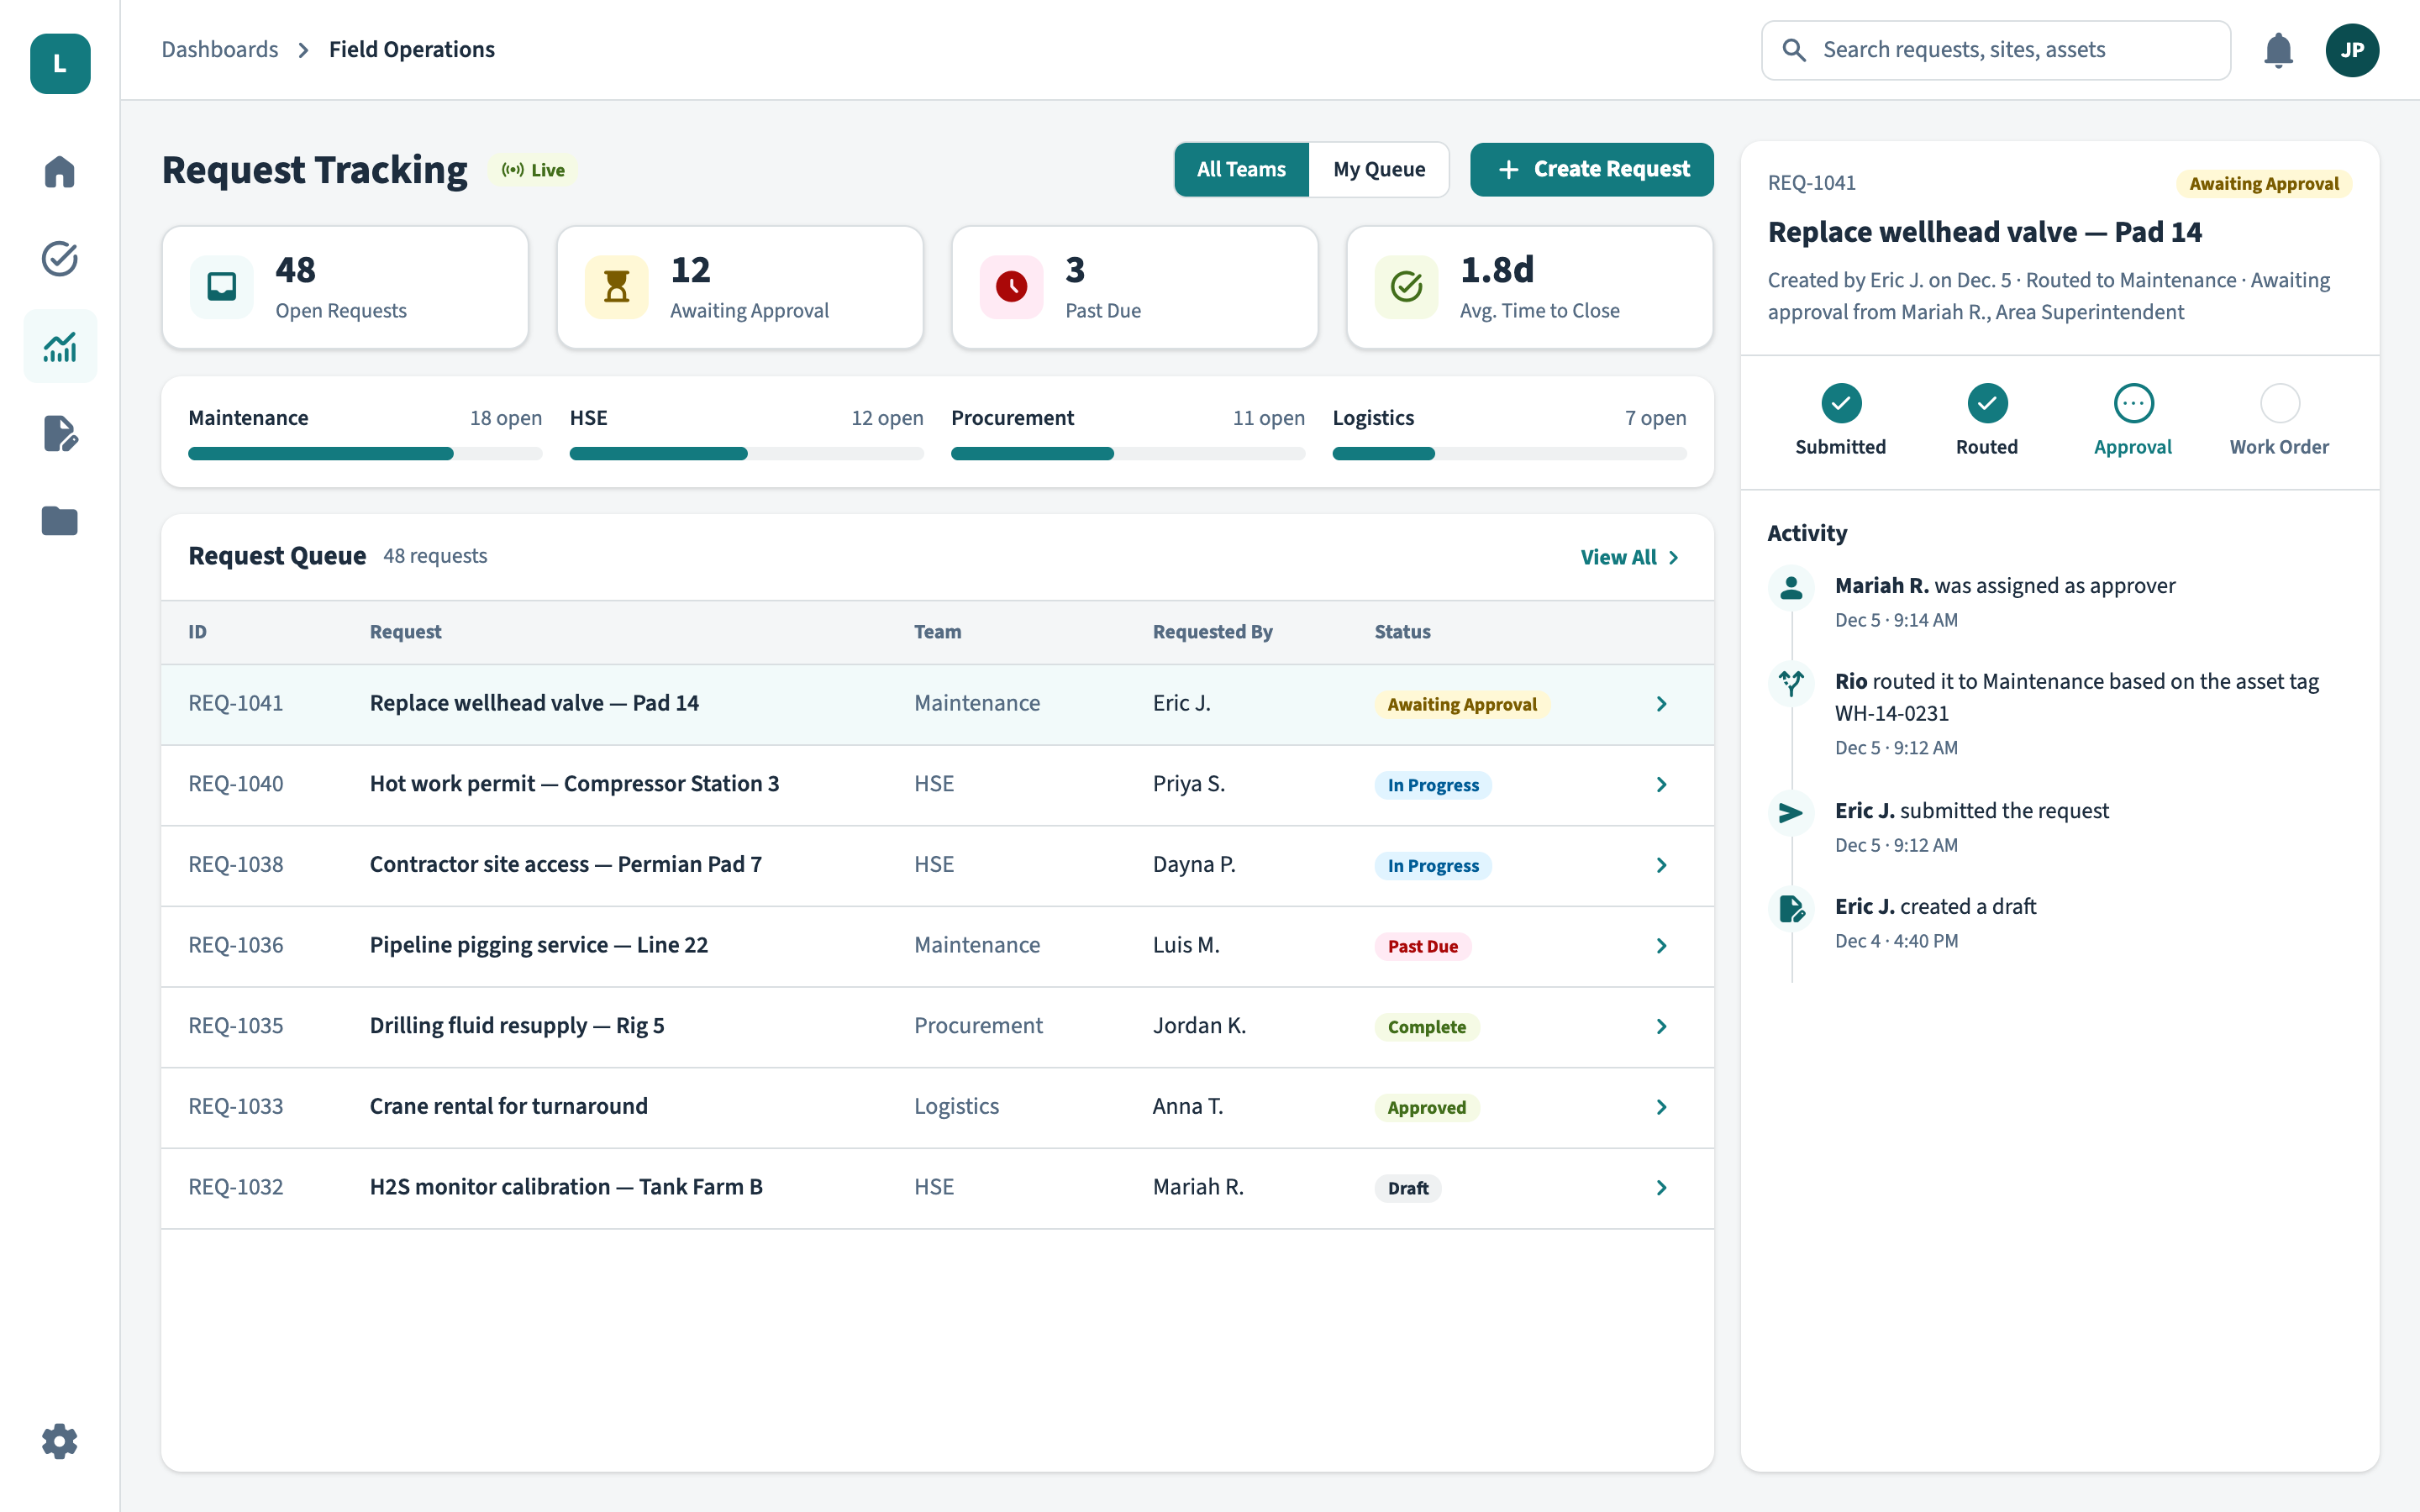2420x1512 pixels.
Task: Switch to All Teams view
Action: [1241, 170]
